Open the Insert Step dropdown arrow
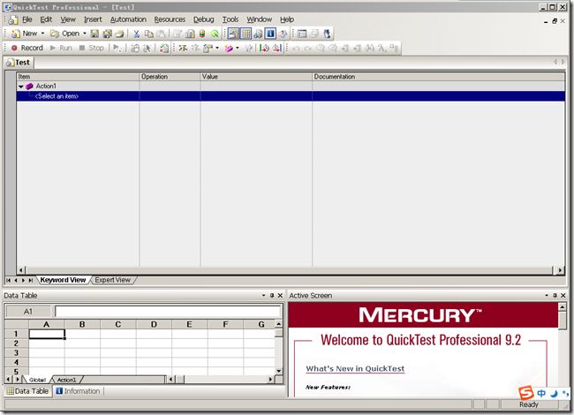 pyautogui.click(x=217, y=48)
